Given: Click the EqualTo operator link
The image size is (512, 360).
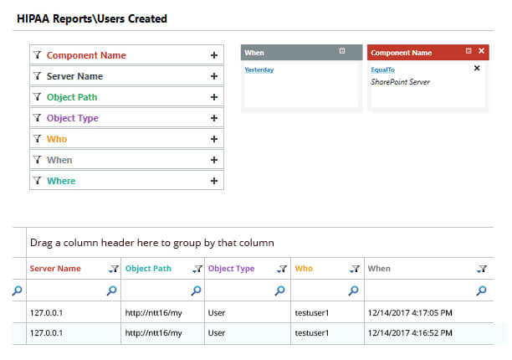Looking at the screenshot, I should click(382, 70).
